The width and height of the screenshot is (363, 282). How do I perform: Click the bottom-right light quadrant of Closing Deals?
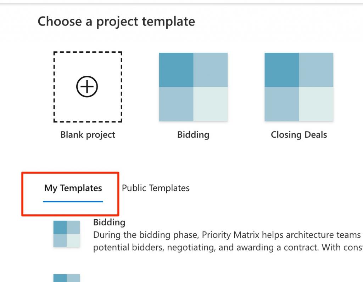pos(316,105)
